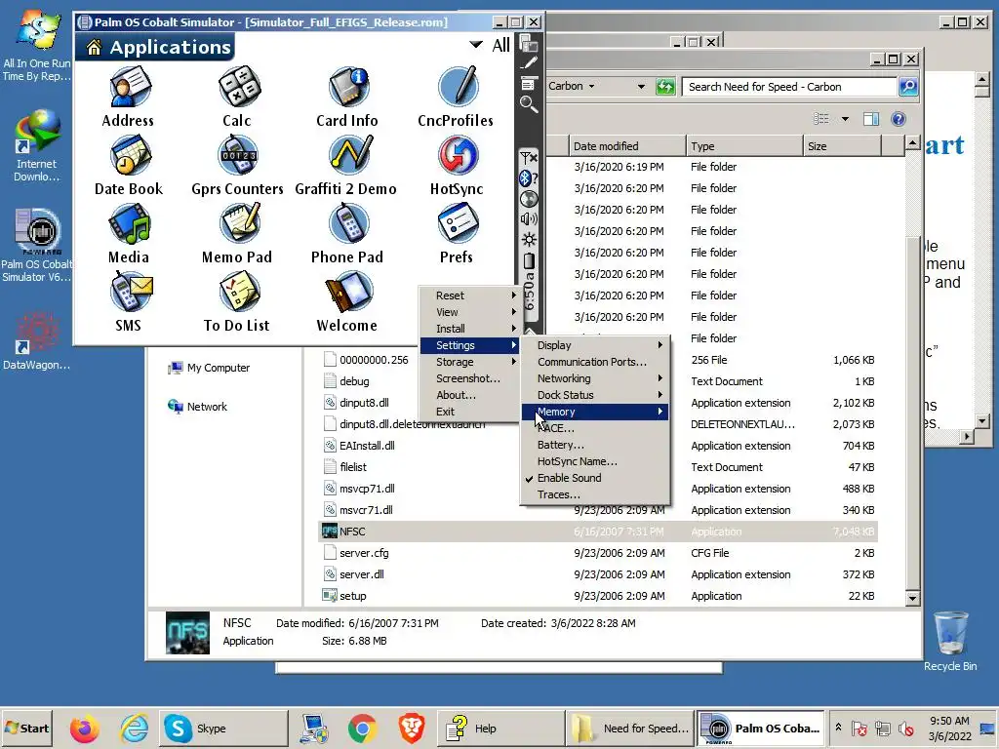Select Screenshot… from context menu
The width and height of the screenshot is (999, 749).
tap(469, 378)
